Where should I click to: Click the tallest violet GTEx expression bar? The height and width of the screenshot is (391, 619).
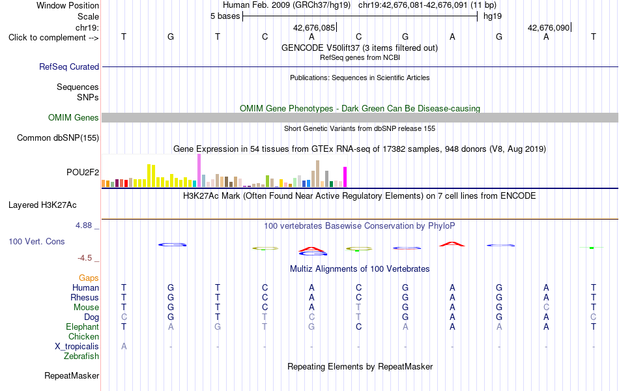199,171
